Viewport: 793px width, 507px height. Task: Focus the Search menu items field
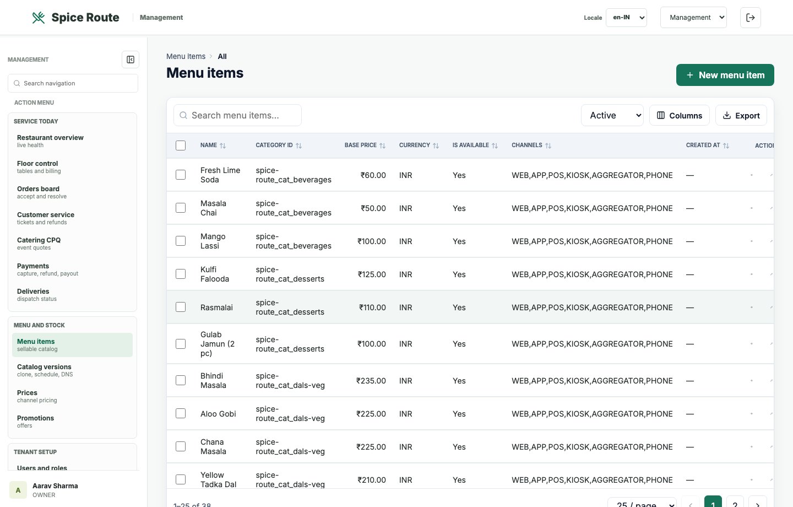237,115
